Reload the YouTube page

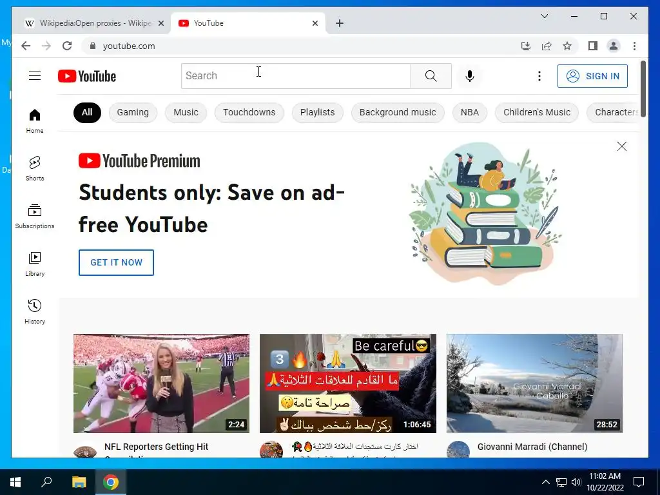click(67, 46)
